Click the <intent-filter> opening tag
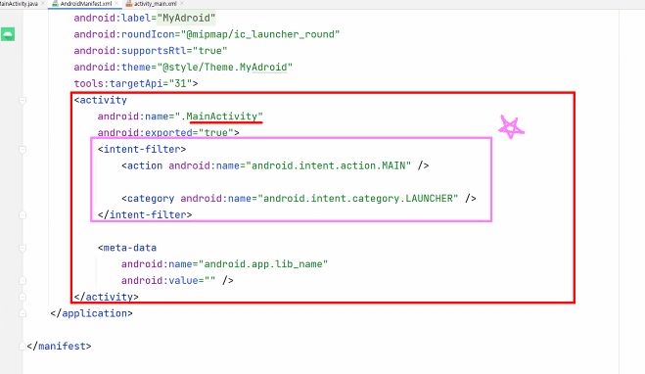This screenshot has width=645, height=374. point(142,150)
